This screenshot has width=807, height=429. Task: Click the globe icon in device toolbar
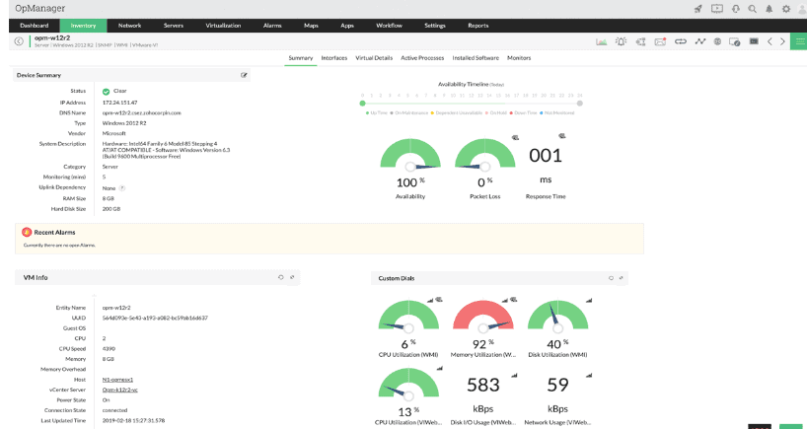[x=717, y=41]
